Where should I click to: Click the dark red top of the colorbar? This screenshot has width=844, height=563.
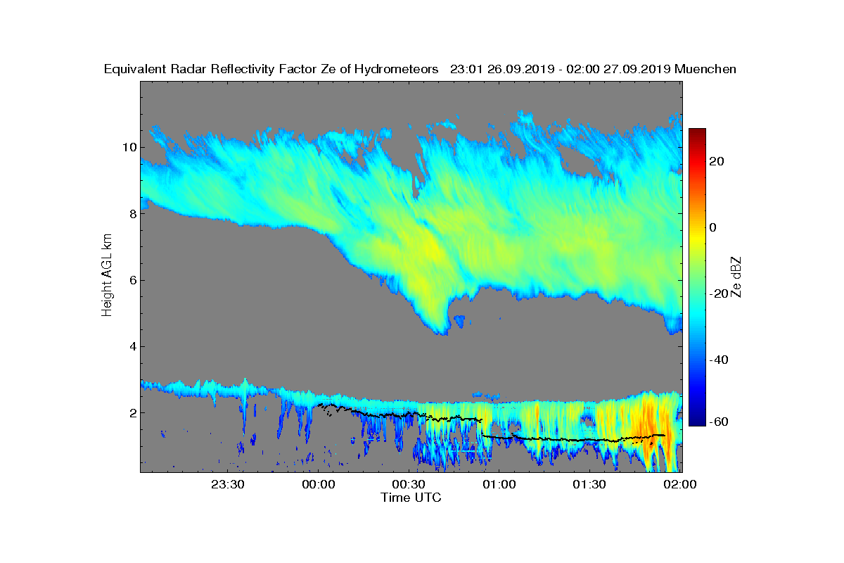pos(697,132)
